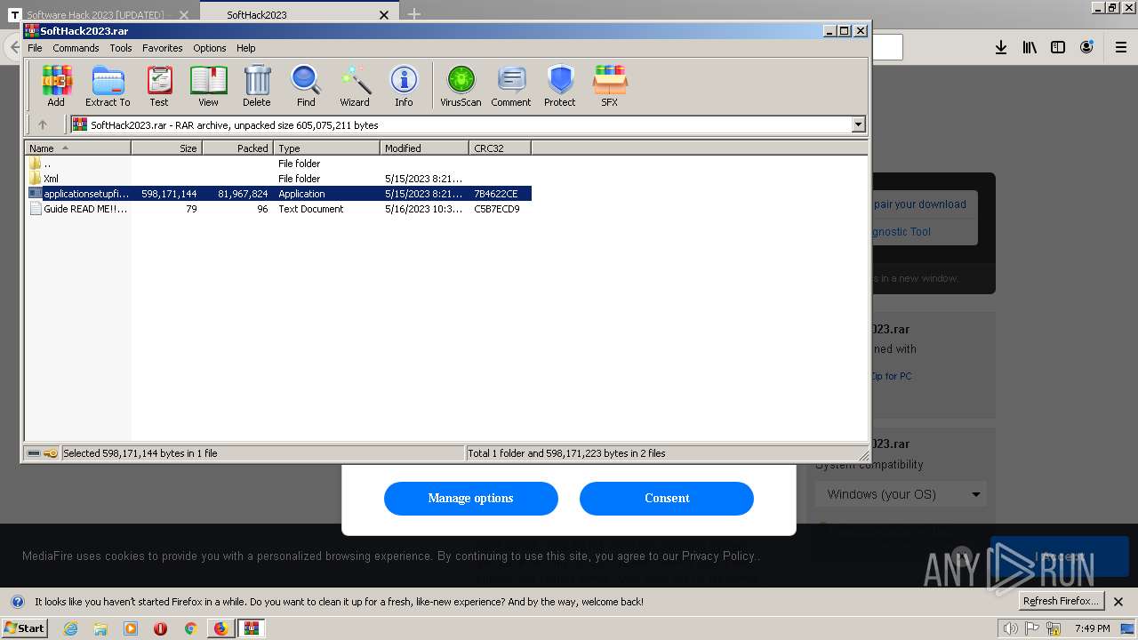Click the Protect shield icon
Image resolution: width=1138 pixels, height=640 pixels.
[560, 86]
